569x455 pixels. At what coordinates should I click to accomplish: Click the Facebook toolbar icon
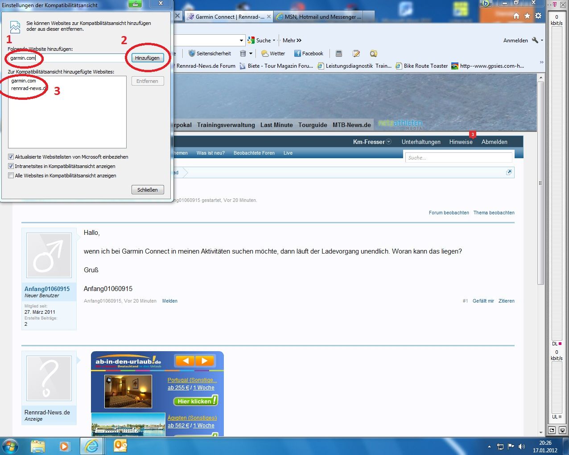point(297,53)
